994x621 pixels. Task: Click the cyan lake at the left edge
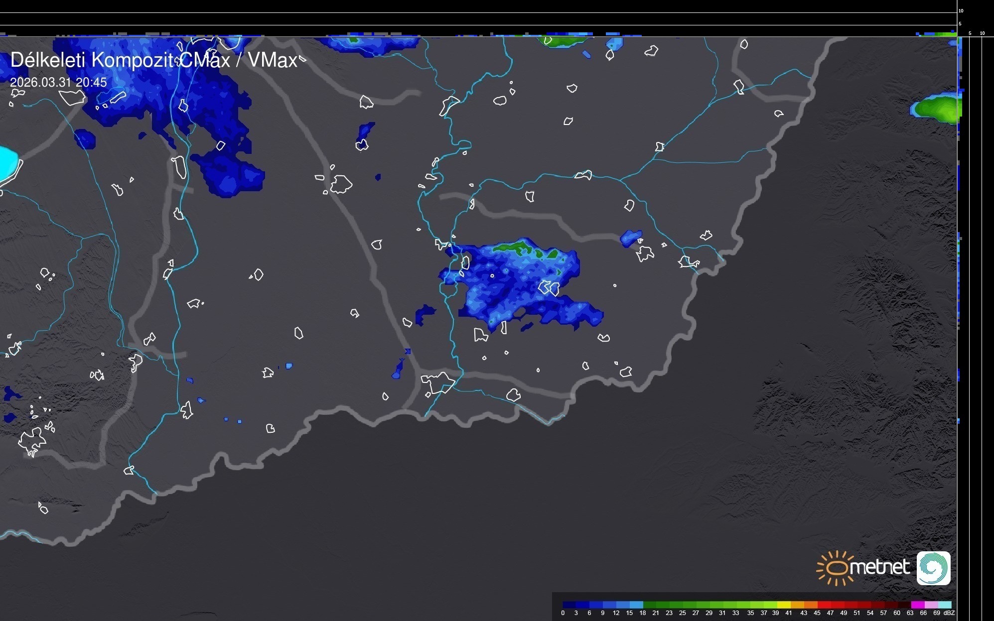(x=7, y=163)
